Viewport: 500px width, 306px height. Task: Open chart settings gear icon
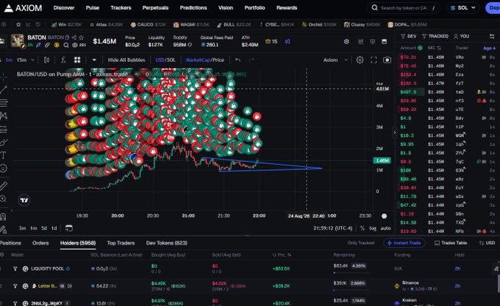[x=360, y=60]
